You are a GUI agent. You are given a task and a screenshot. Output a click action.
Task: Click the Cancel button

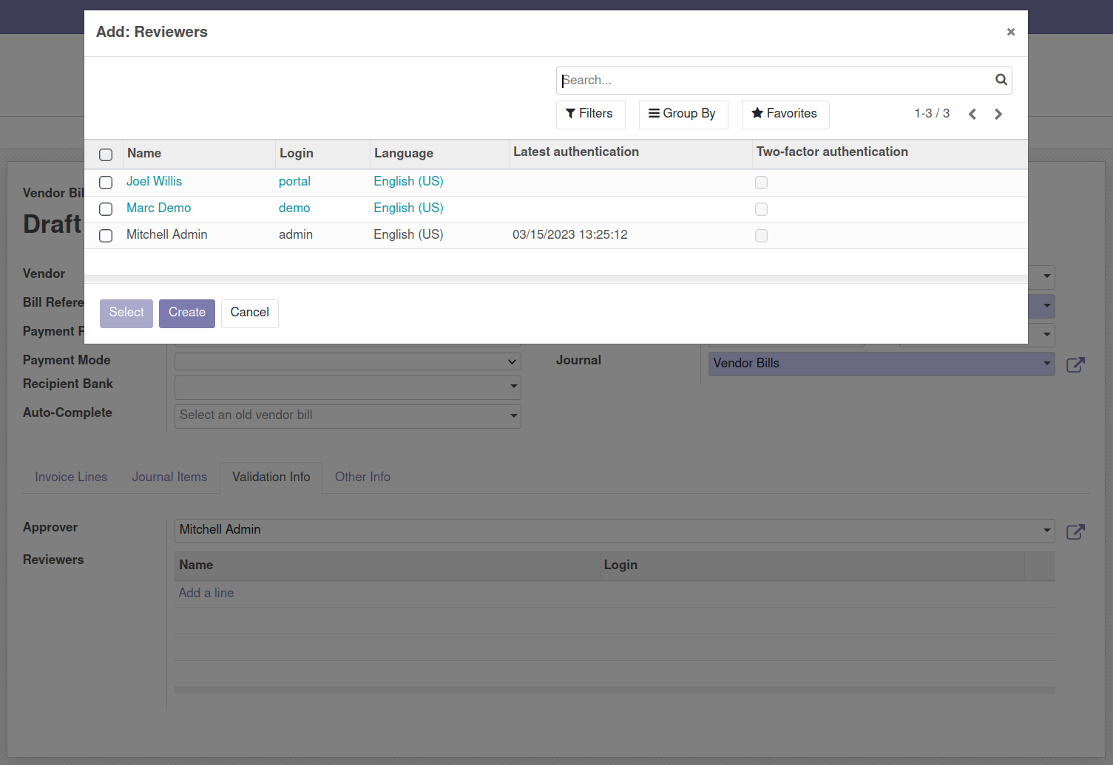[250, 313]
